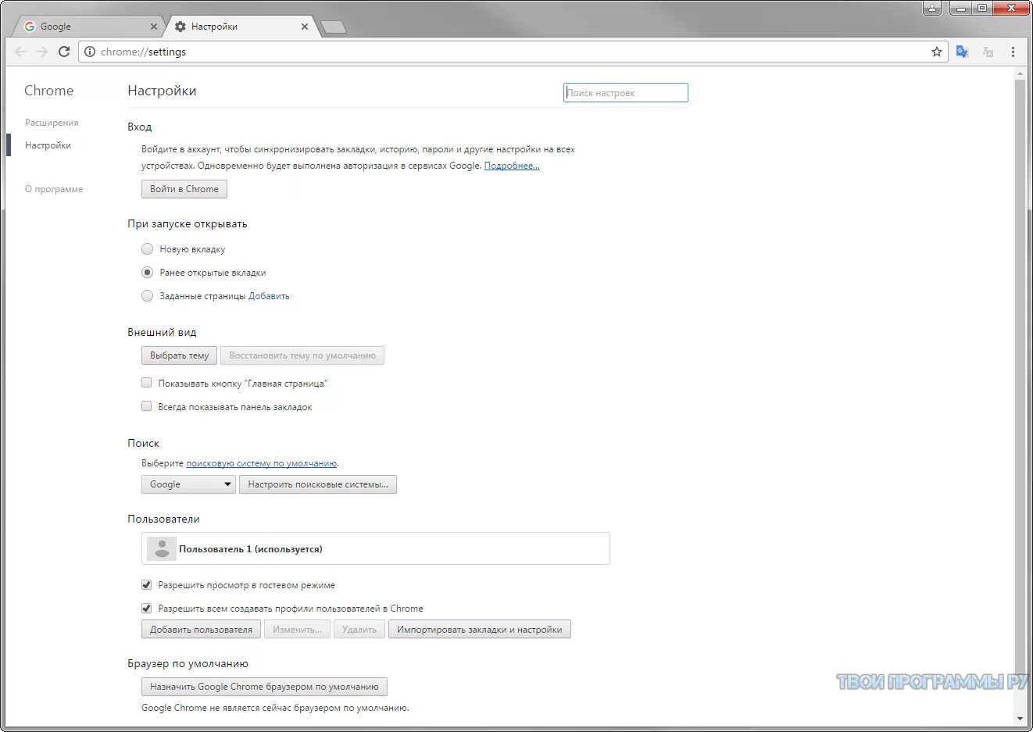Image resolution: width=1033 pixels, height=732 pixels.
Task: Focus the Поиск настроек search field
Action: [626, 92]
